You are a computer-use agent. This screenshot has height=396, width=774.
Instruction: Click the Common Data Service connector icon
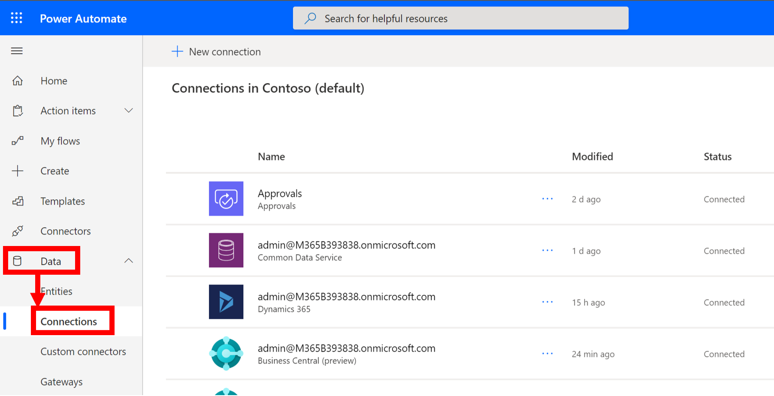tap(226, 250)
